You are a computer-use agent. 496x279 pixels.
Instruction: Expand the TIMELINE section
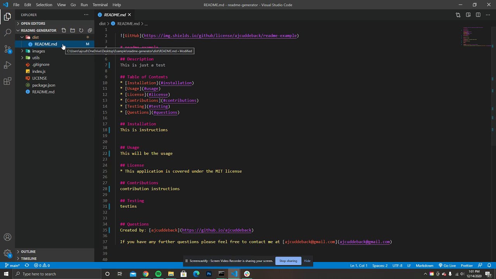(x=29, y=258)
